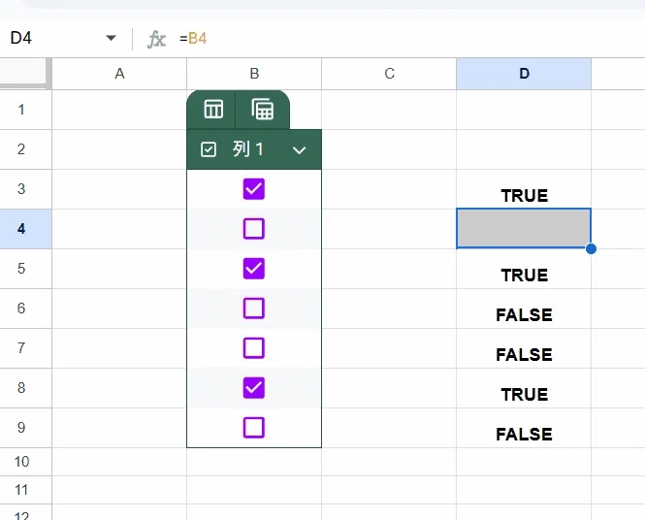Open the table view icon above the table
645x520 pixels.
(213, 110)
